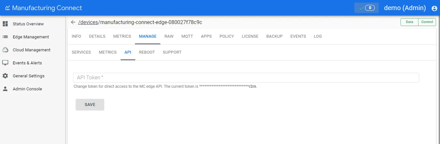Click the checkmark status counter badge
Screen dimensions: 440x144
366,8
